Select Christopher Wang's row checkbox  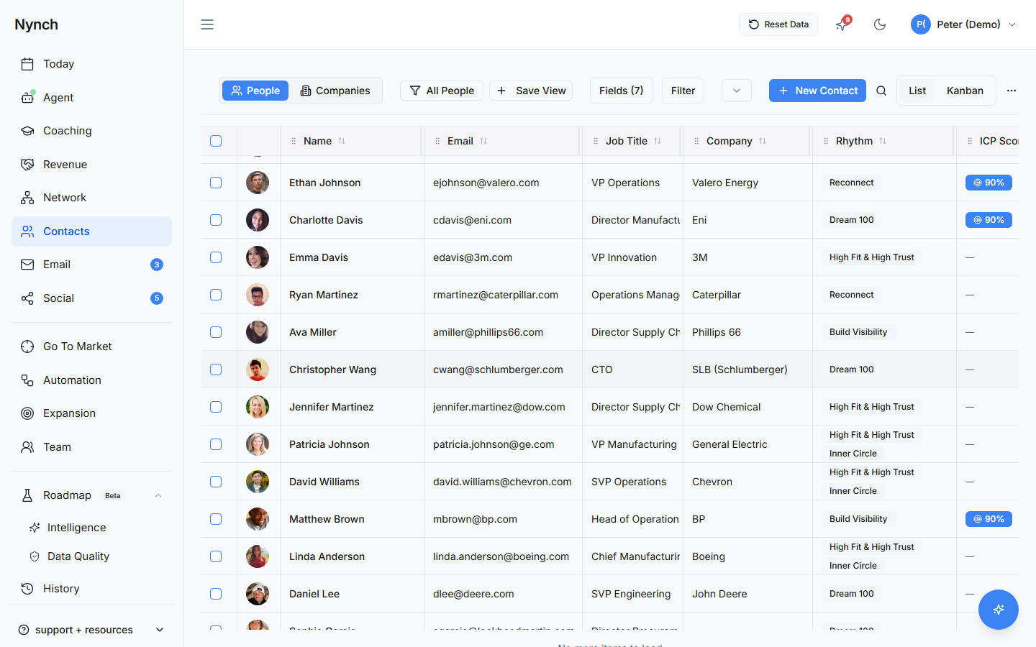pos(216,370)
